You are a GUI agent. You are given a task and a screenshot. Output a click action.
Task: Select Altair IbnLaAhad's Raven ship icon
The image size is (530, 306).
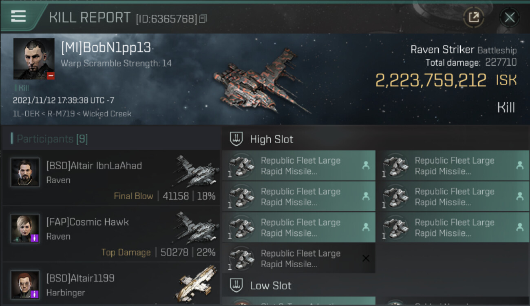coord(195,171)
